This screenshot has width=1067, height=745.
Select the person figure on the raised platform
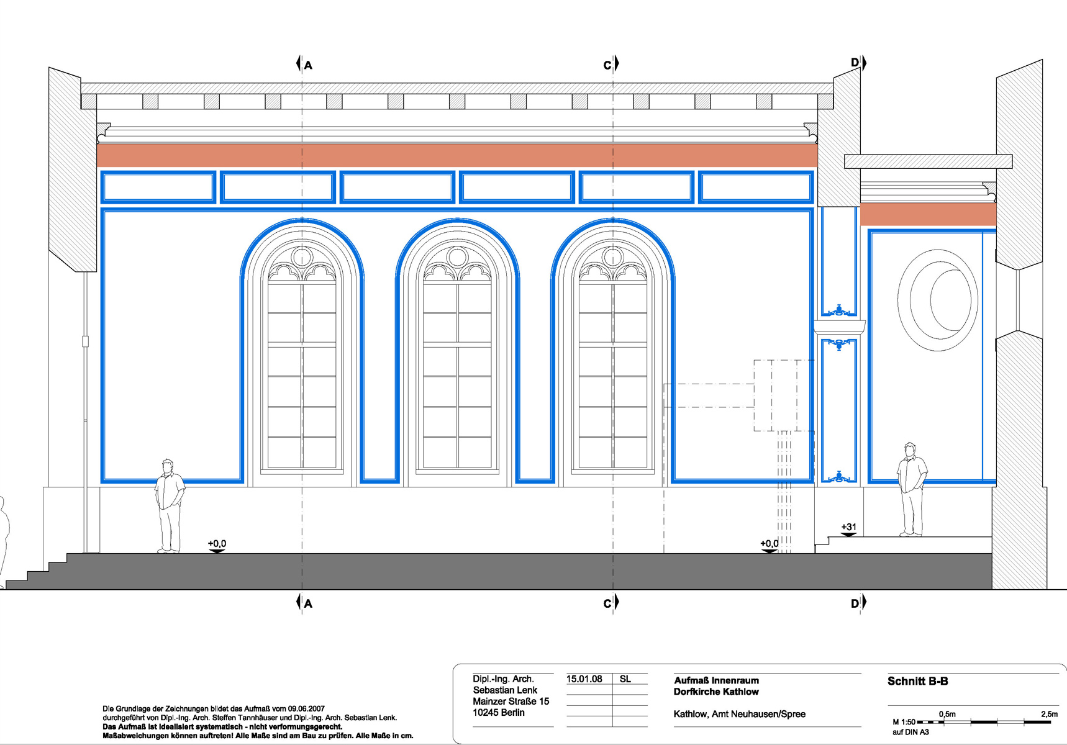coord(911,489)
